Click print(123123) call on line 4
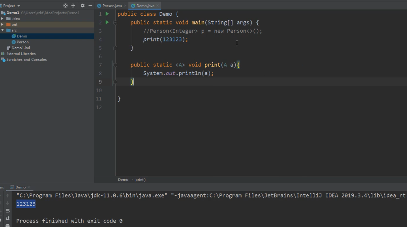Image resolution: width=407 pixels, height=227 pixels. pos(165,39)
